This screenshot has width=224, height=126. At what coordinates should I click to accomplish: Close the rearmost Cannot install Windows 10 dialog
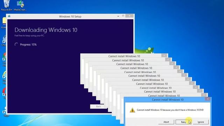164,55
